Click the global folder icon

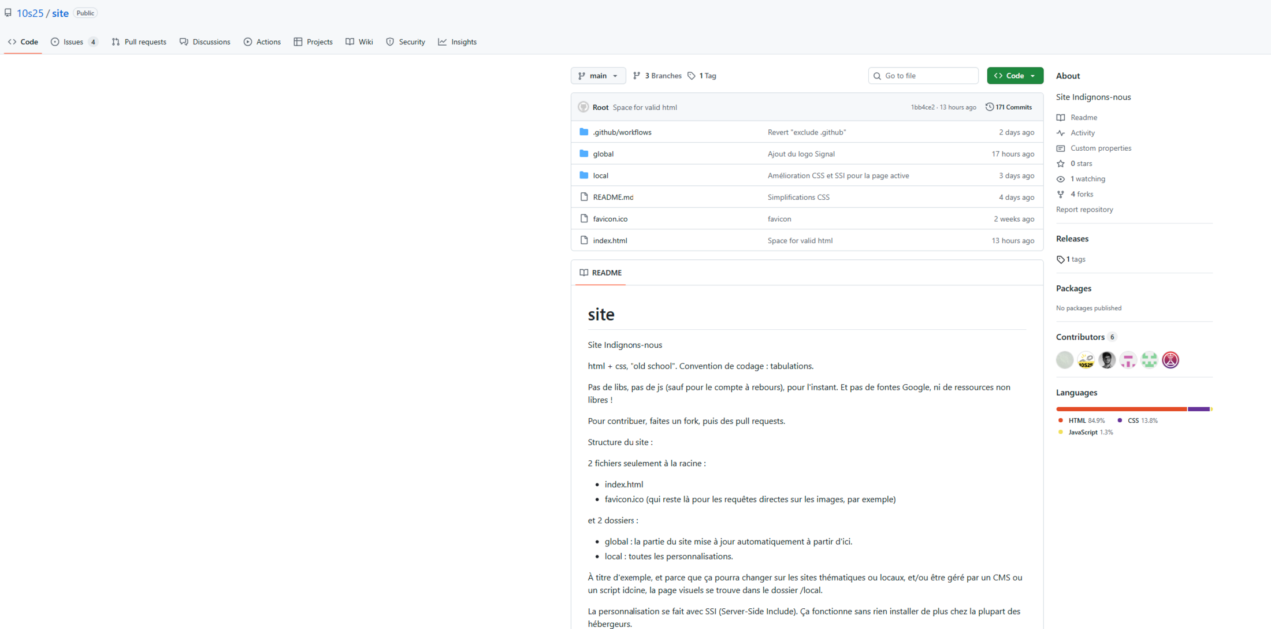point(584,154)
